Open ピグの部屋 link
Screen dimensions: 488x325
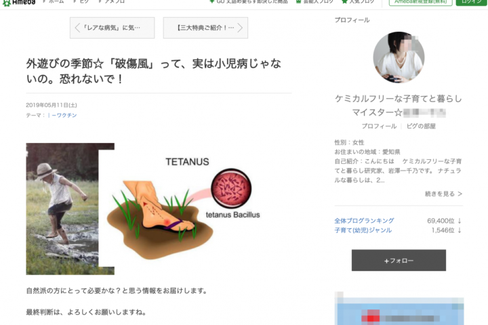(421, 126)
